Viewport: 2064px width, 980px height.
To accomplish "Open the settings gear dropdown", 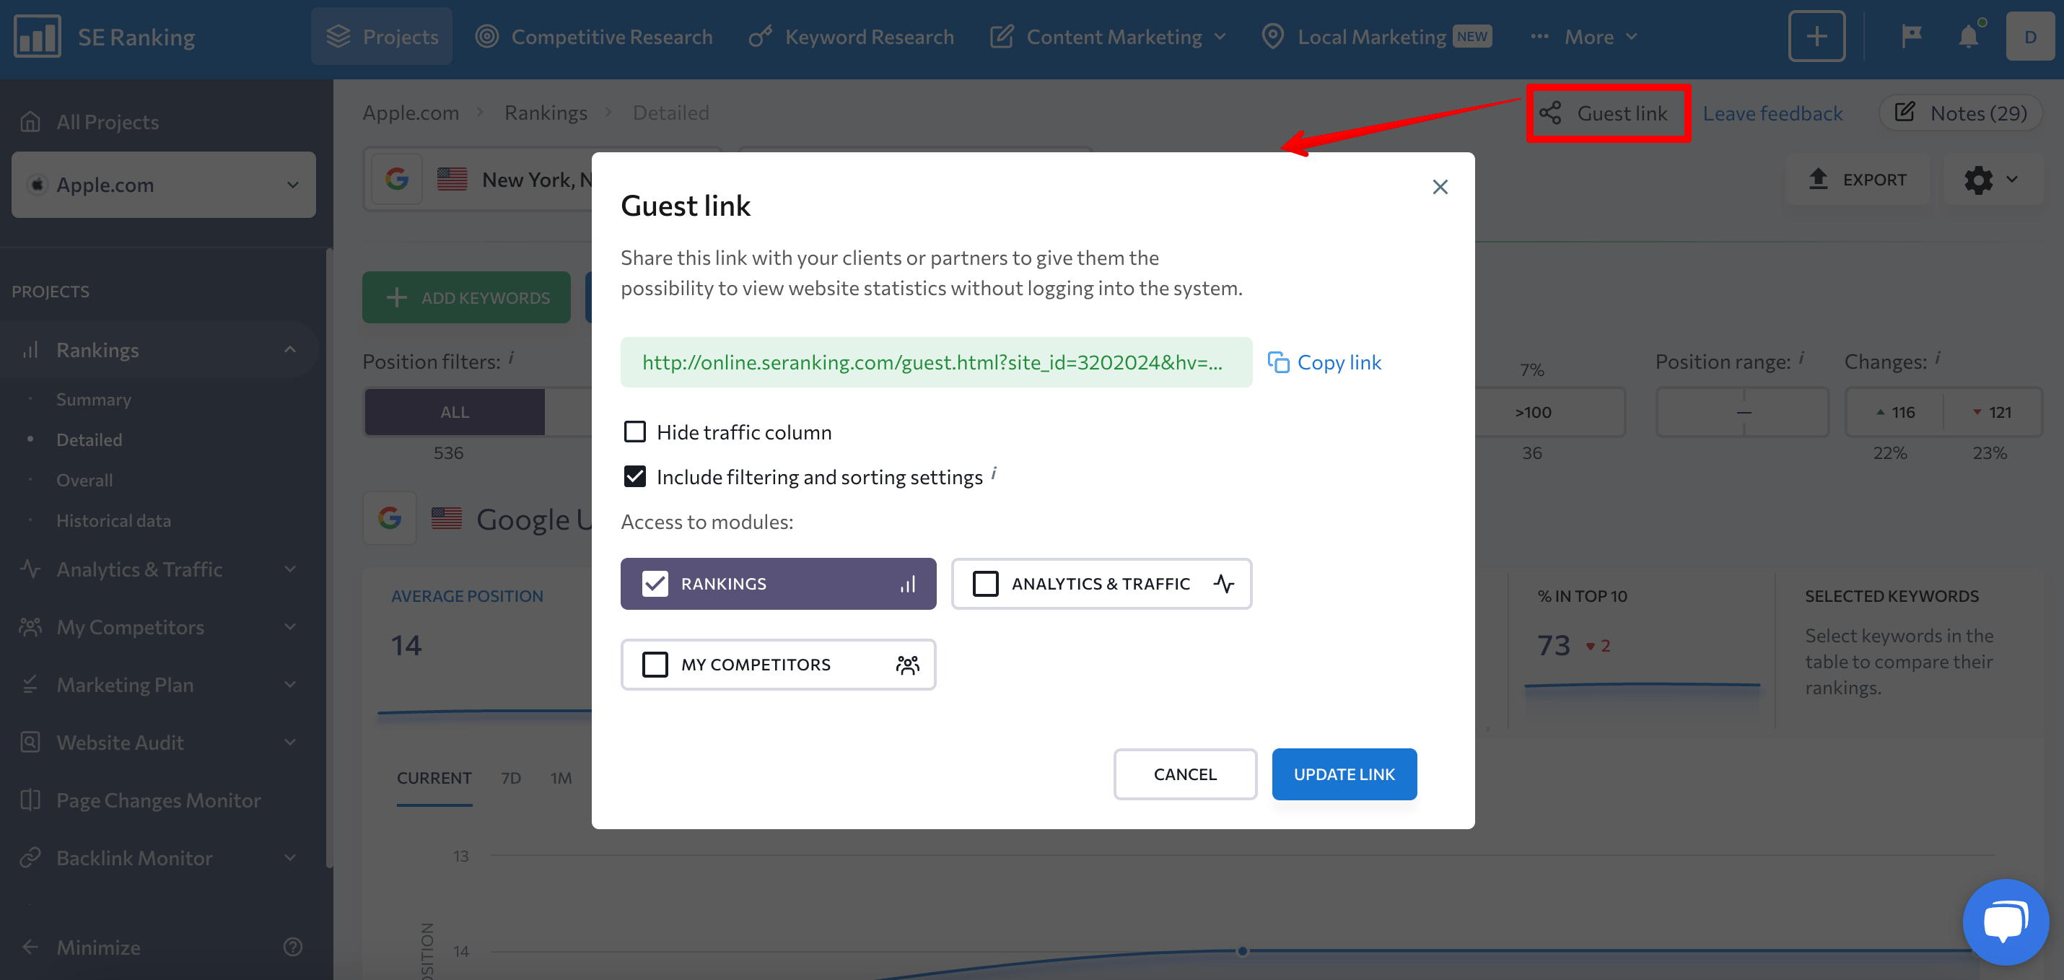I will coord(1991,179).
